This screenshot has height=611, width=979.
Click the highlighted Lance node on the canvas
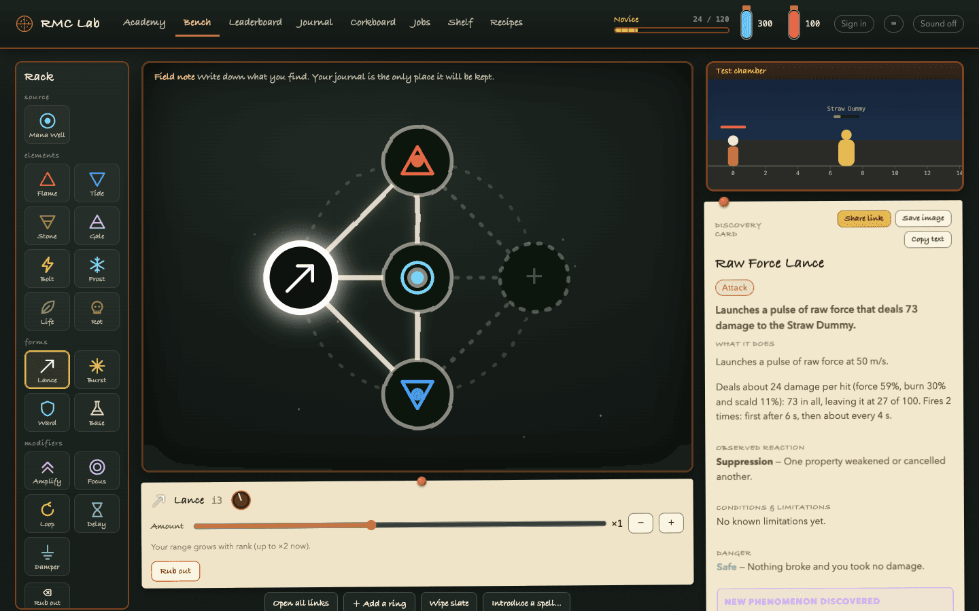pyautogui.click(x=300, y=278)
